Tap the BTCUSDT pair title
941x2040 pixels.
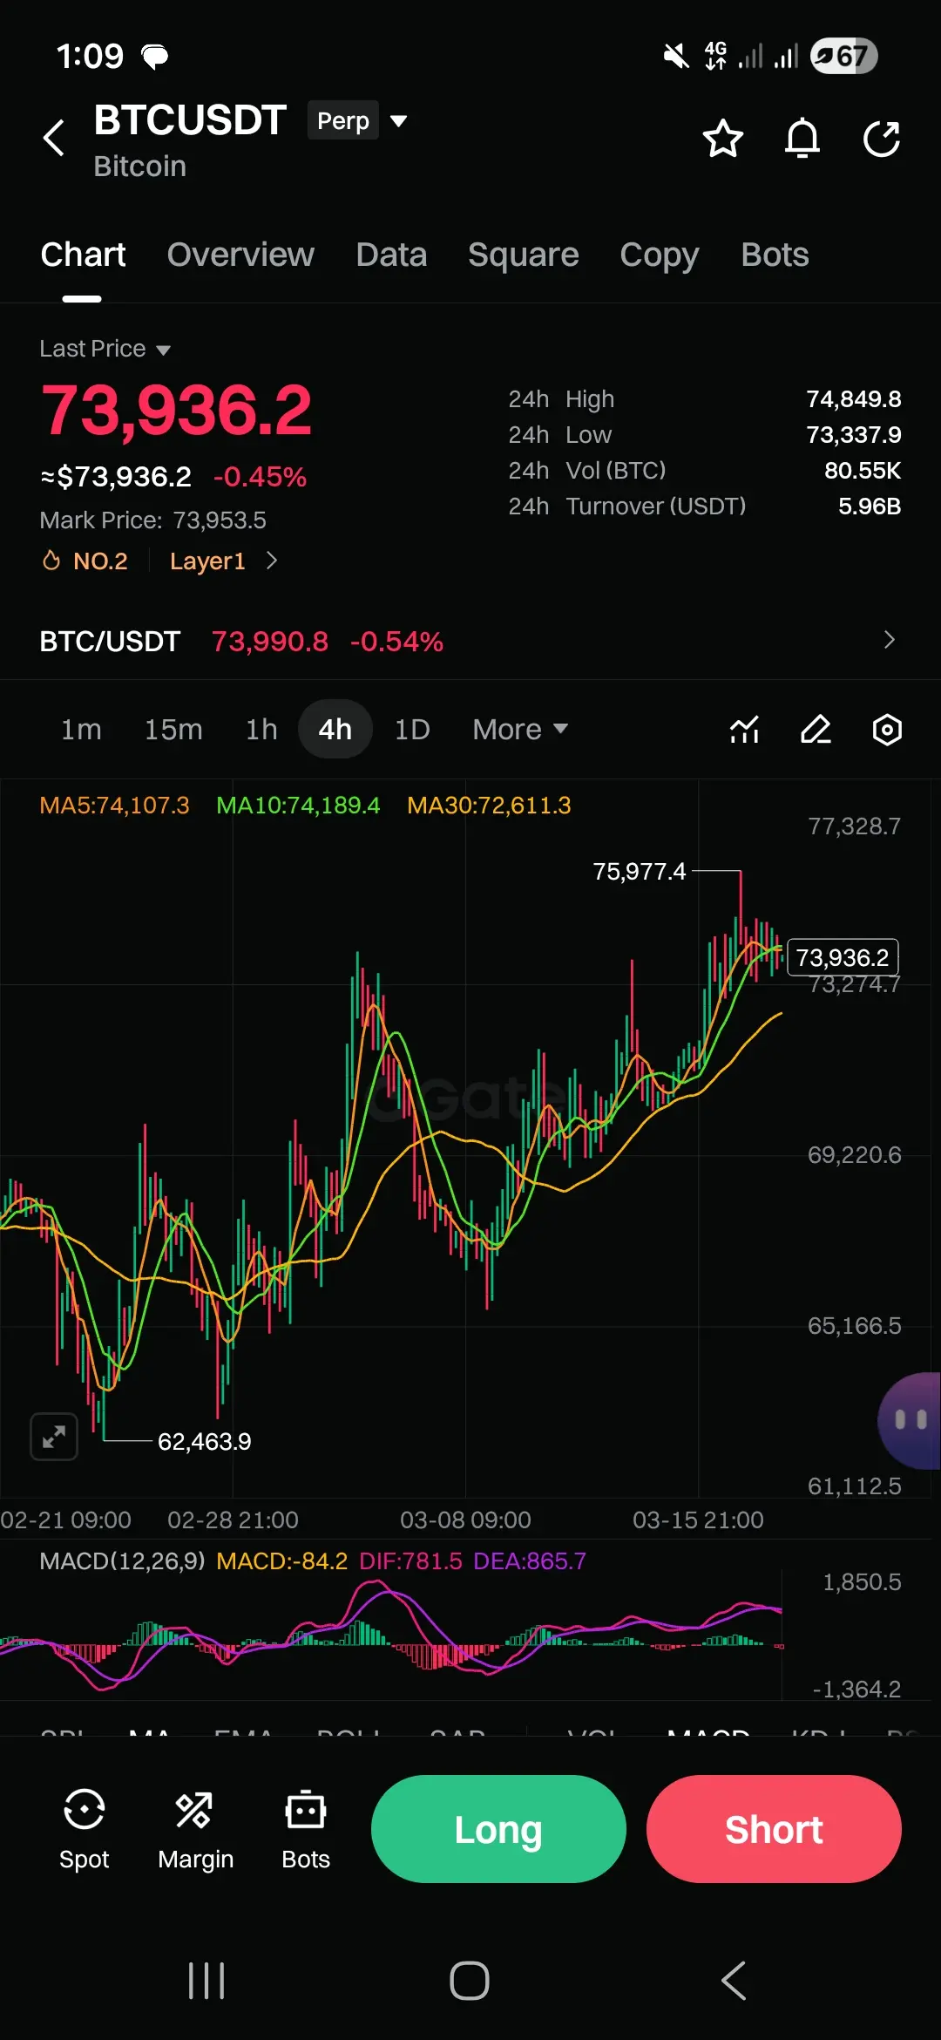[x=190, y=120]
